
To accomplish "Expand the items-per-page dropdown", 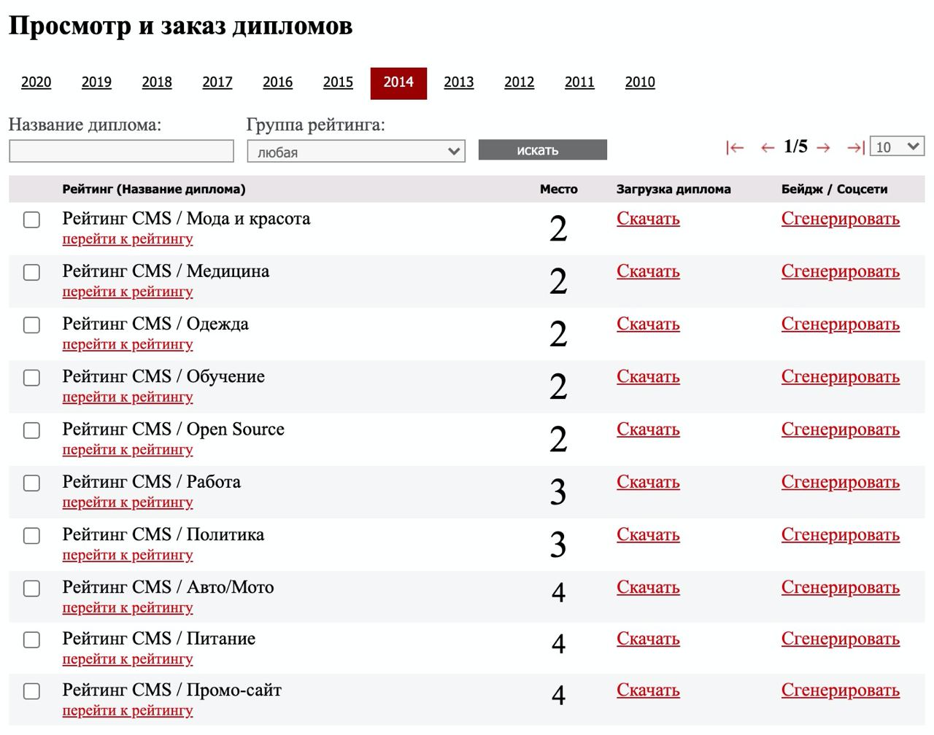I will pos(897,147).
